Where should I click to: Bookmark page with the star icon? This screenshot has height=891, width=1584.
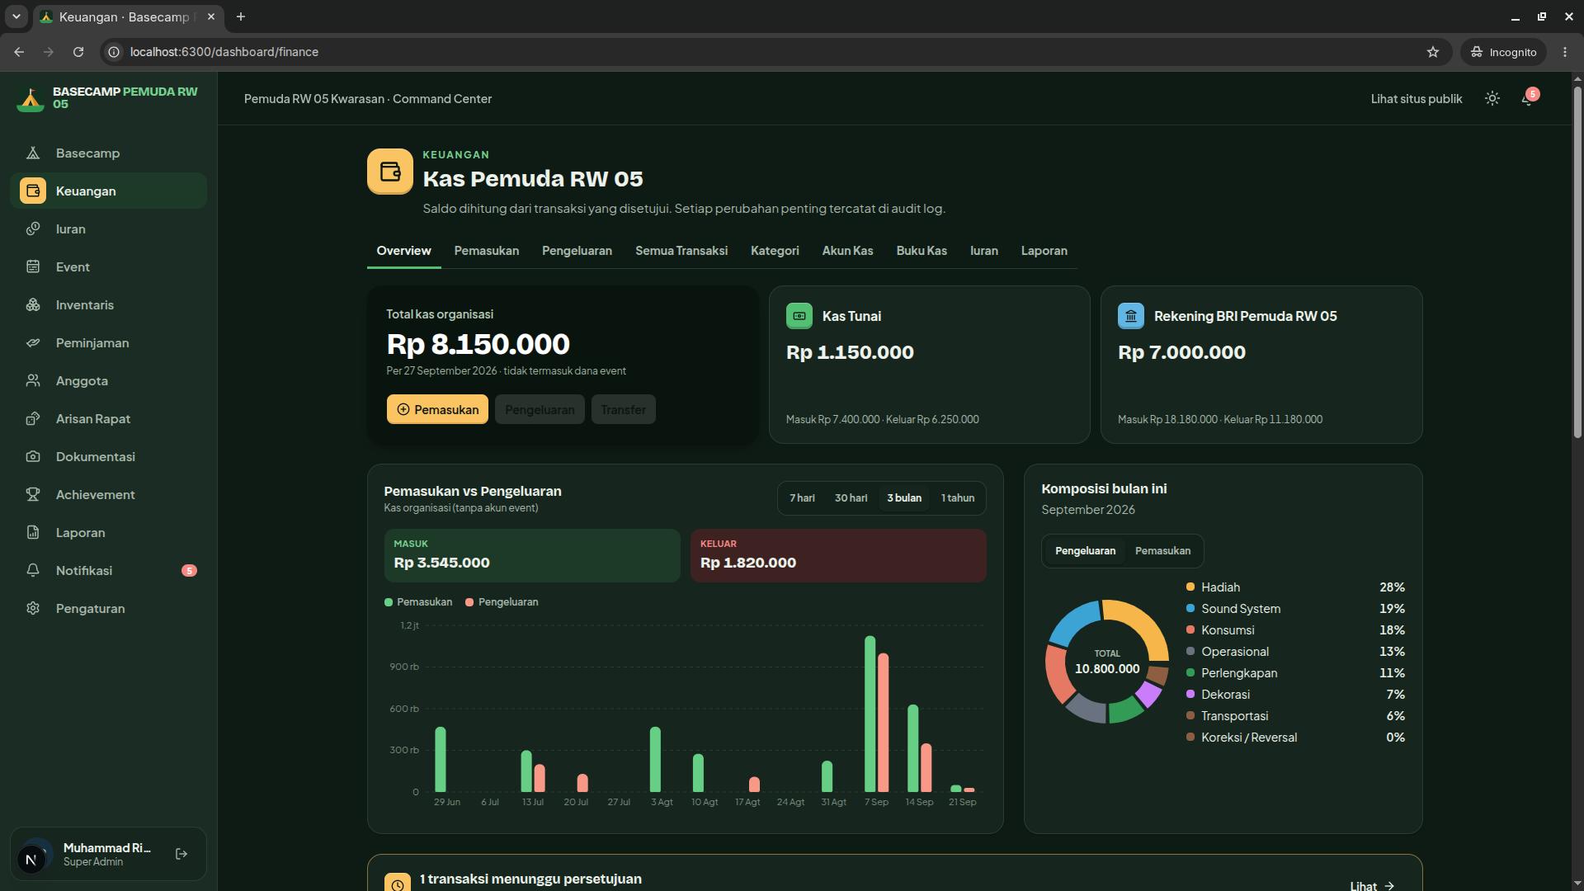[x=1433, y=52]
